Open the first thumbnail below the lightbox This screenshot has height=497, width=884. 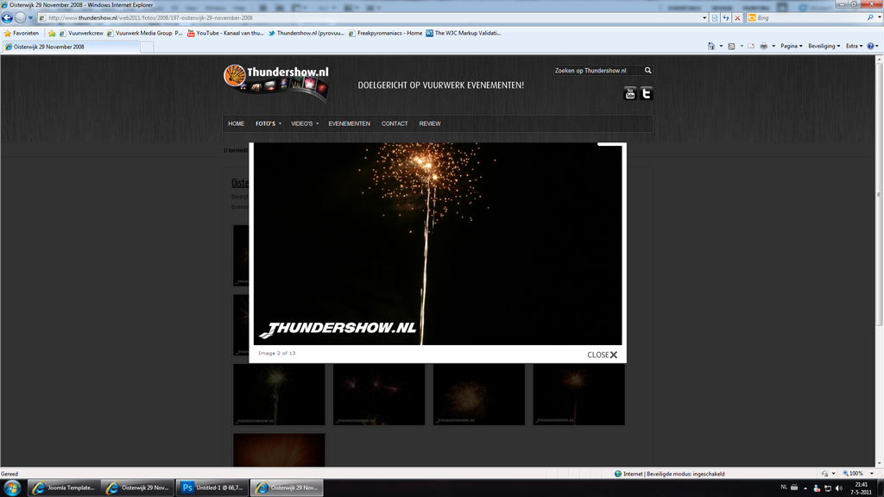click(279, 394)
